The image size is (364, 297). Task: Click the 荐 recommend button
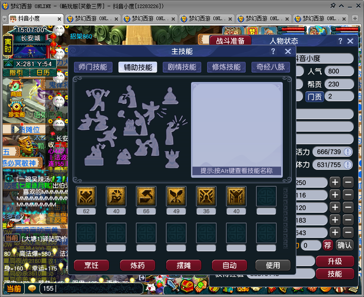point(327,245)
